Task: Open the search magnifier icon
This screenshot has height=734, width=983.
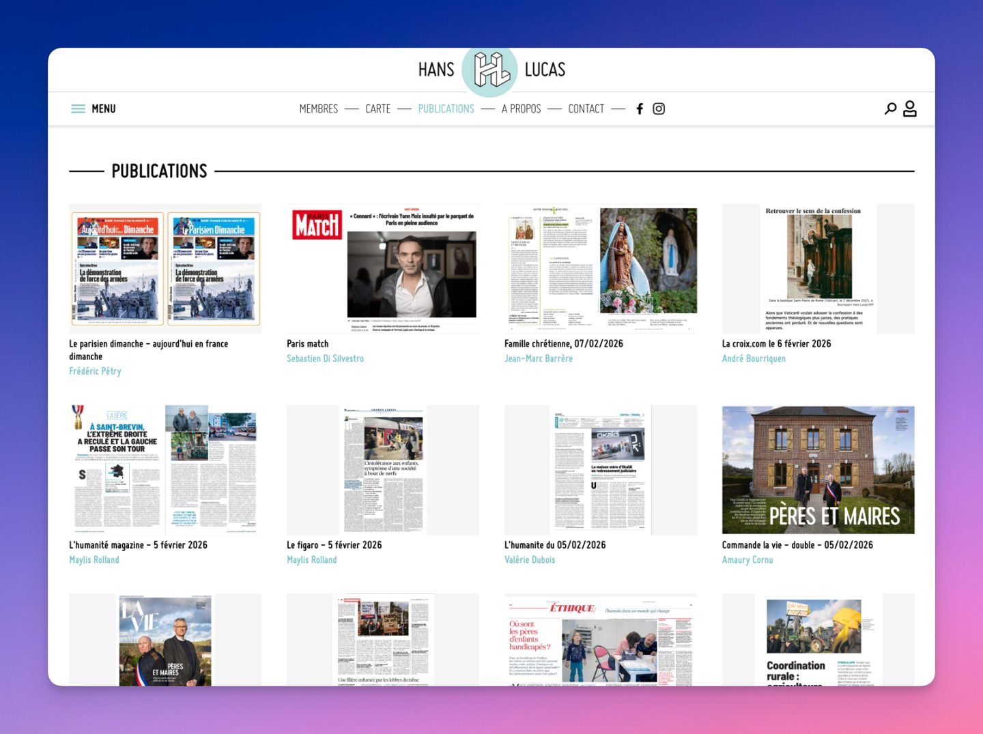Action: (x=890, y=108)
